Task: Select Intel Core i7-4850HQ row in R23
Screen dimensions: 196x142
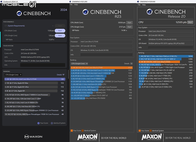Action: click(x=102, y=93)
